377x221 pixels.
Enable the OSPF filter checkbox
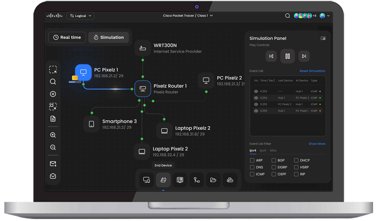pyautogui.click(x=274, y=174)
